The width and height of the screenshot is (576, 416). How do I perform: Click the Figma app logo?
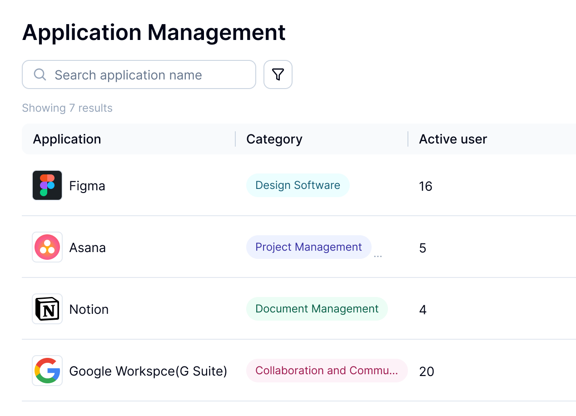click(47, 185)
